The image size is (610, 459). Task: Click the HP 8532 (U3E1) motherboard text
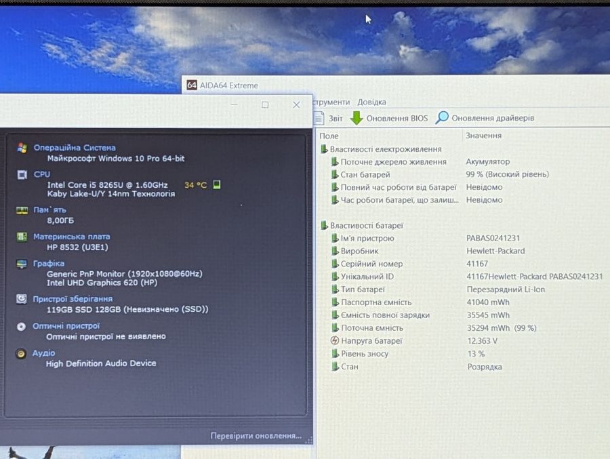(77, 247)
